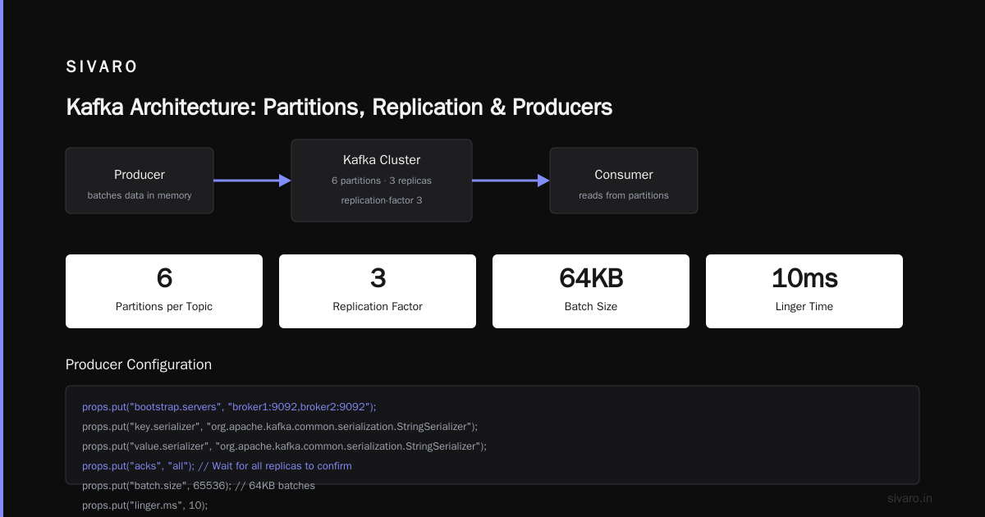The image size is (985, 517).
Task: Click the linger.ms code line
Action: pos(145,505)
